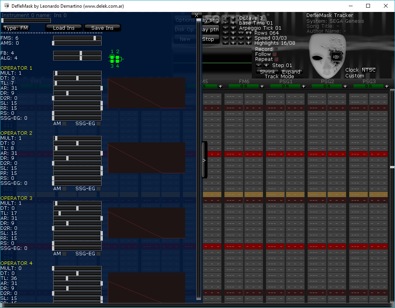Adjust the FMS slider
Viewport: 395px width, 308px height.
[77, 38]
